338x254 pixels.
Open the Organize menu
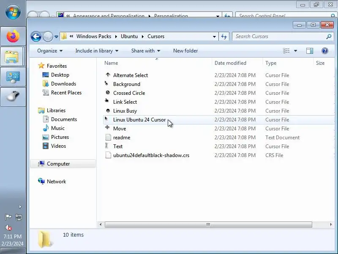(x=50, y=51)
